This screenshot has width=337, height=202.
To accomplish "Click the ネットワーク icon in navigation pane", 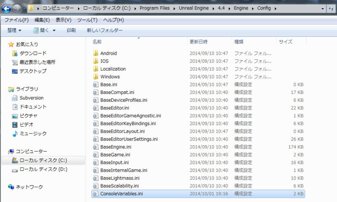I will tap(11, 187).
